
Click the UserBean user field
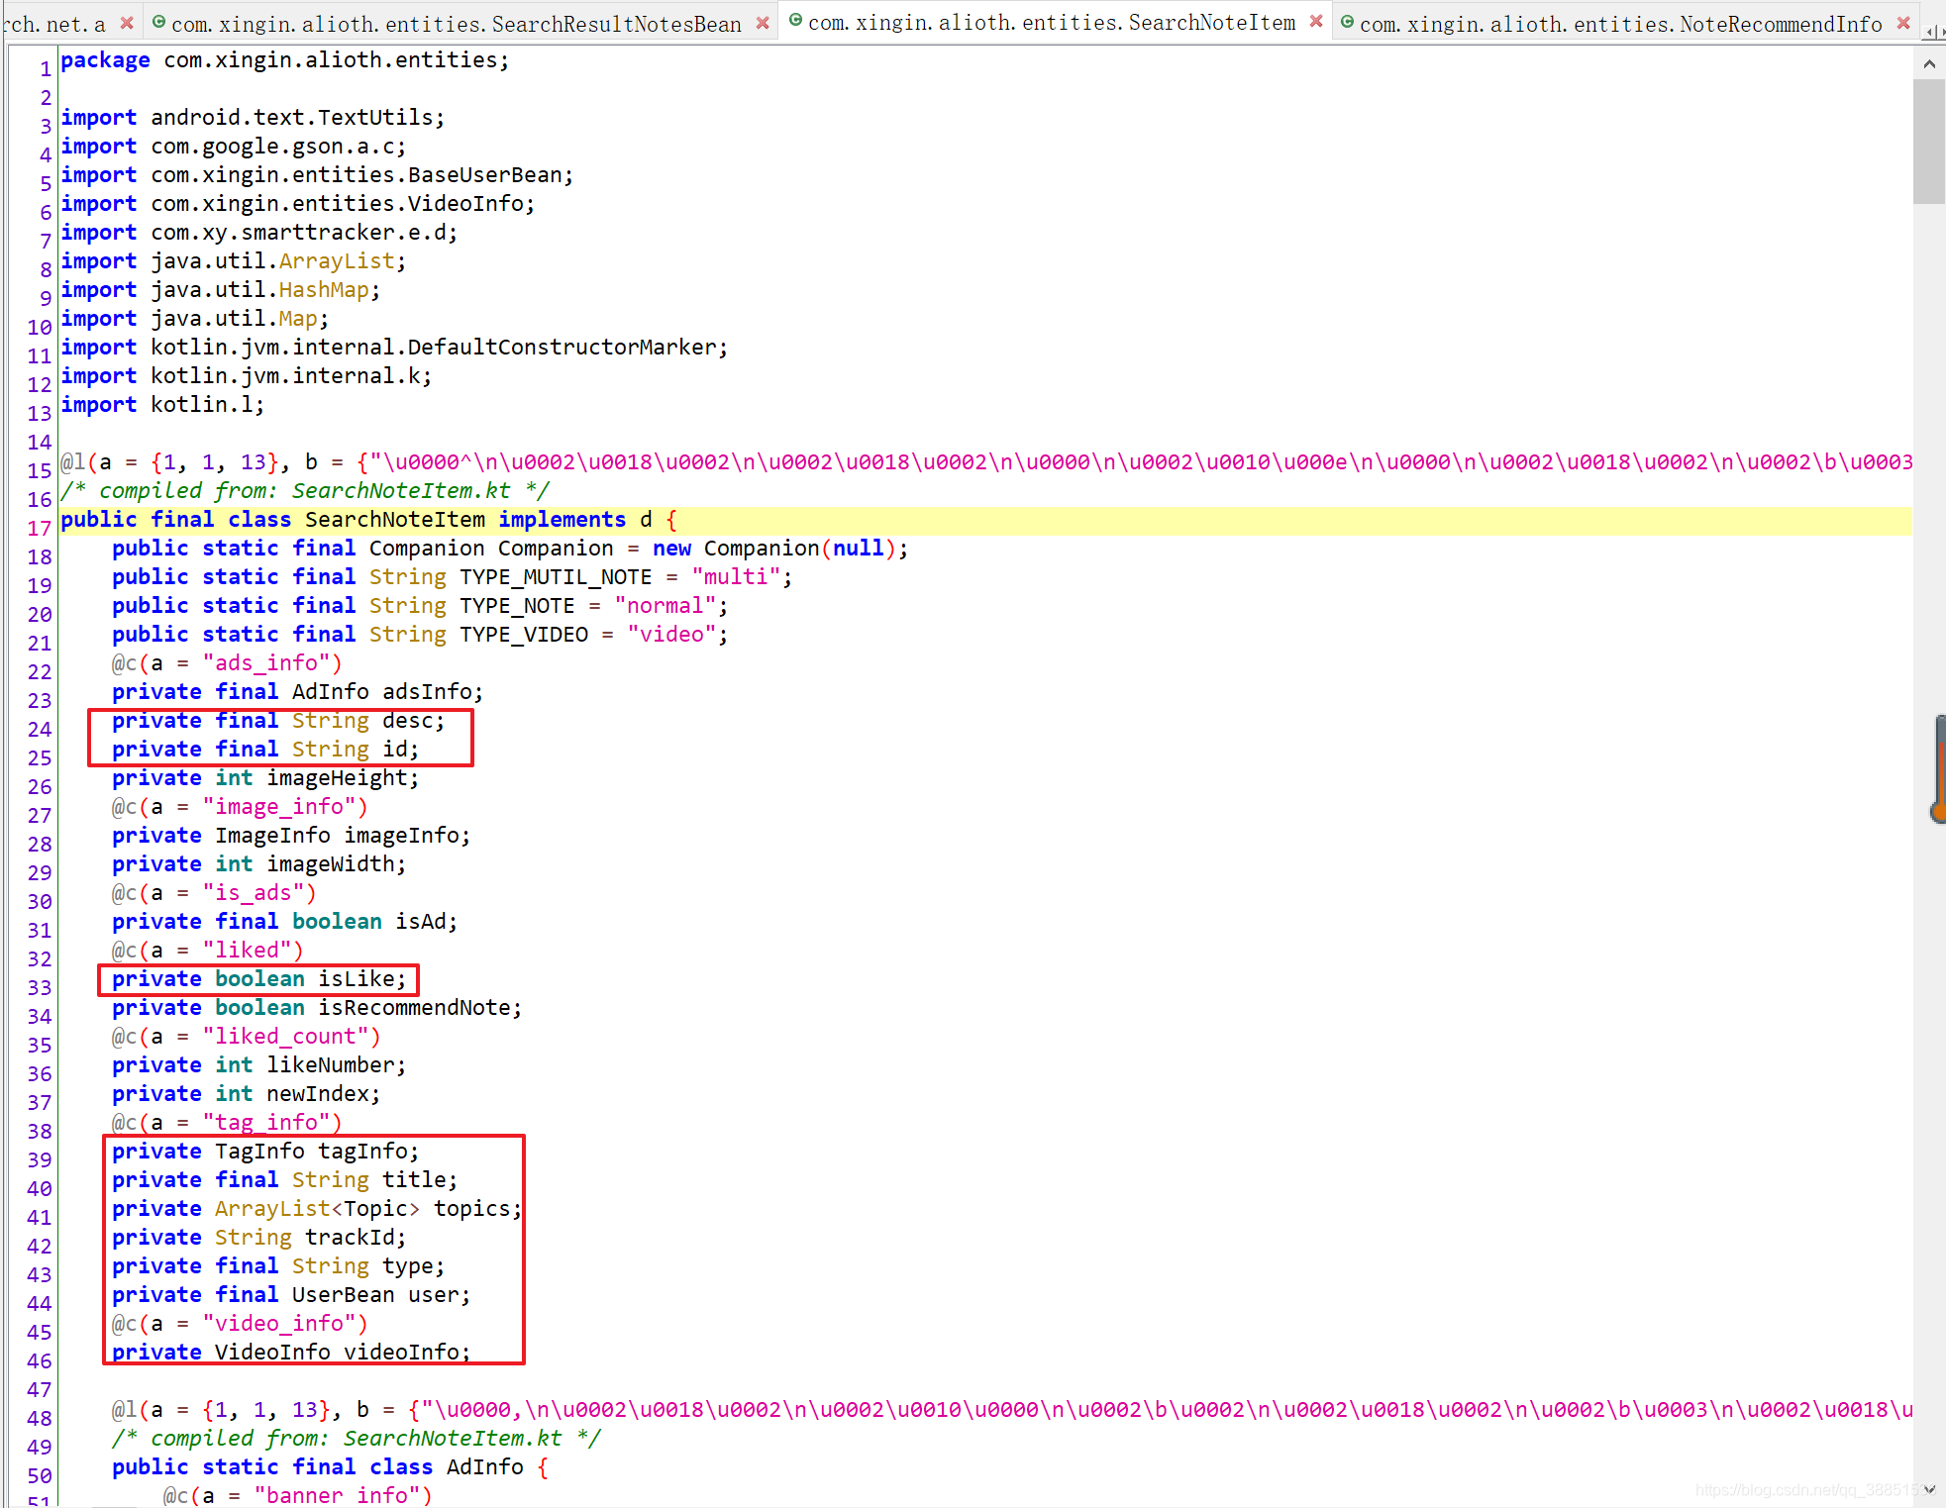click(x=291, y=1295)
